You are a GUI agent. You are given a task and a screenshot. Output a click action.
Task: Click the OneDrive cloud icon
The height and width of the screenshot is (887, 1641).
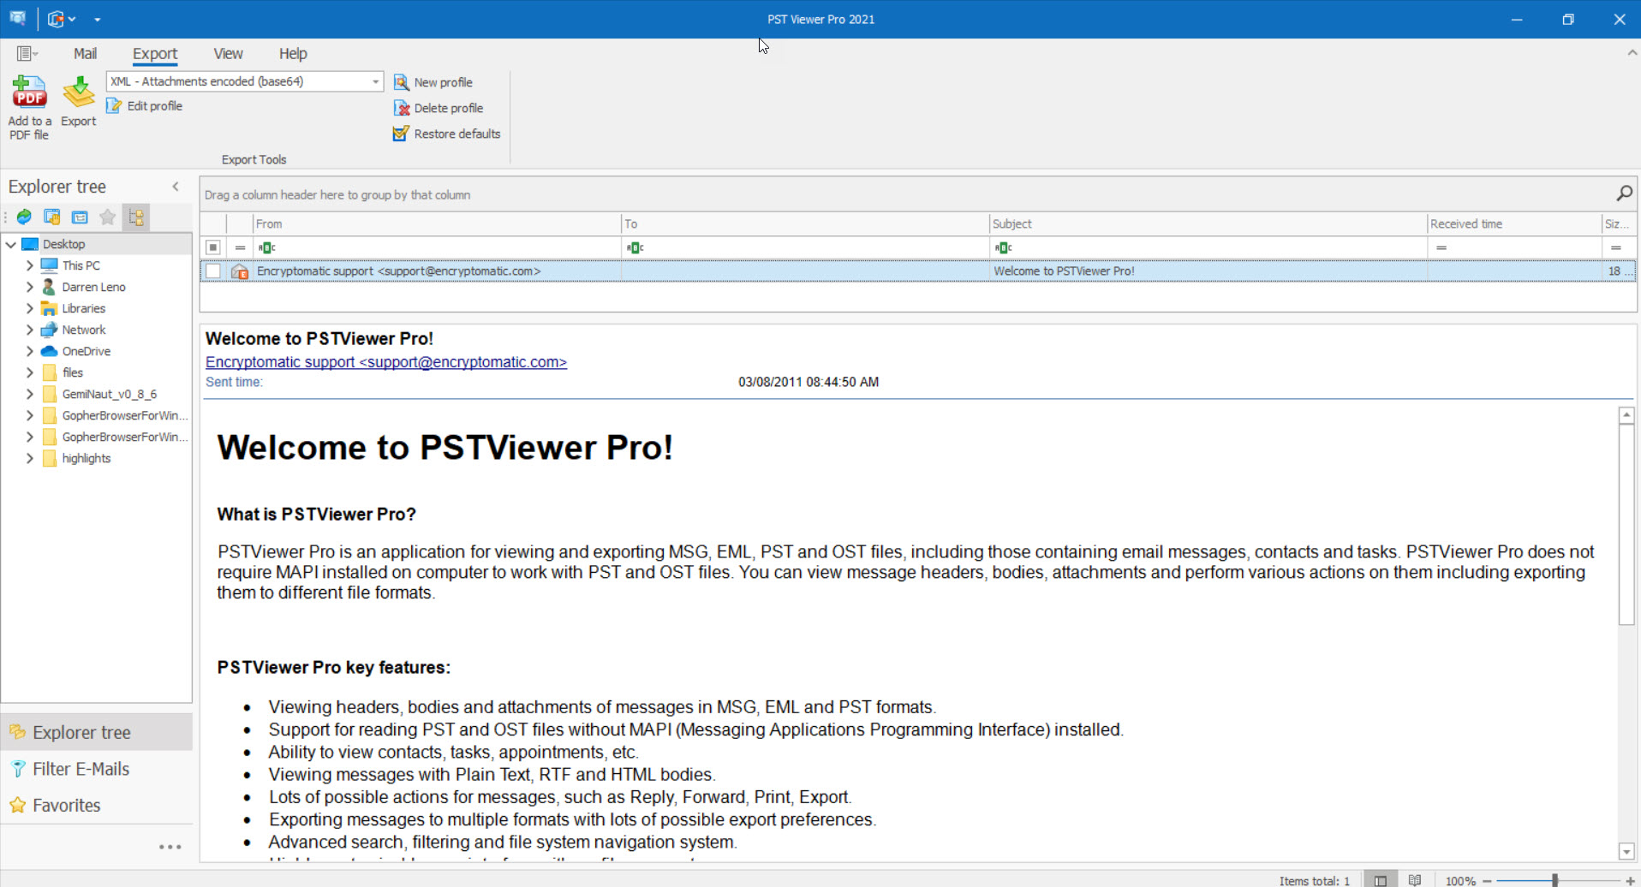pos(49,351)
